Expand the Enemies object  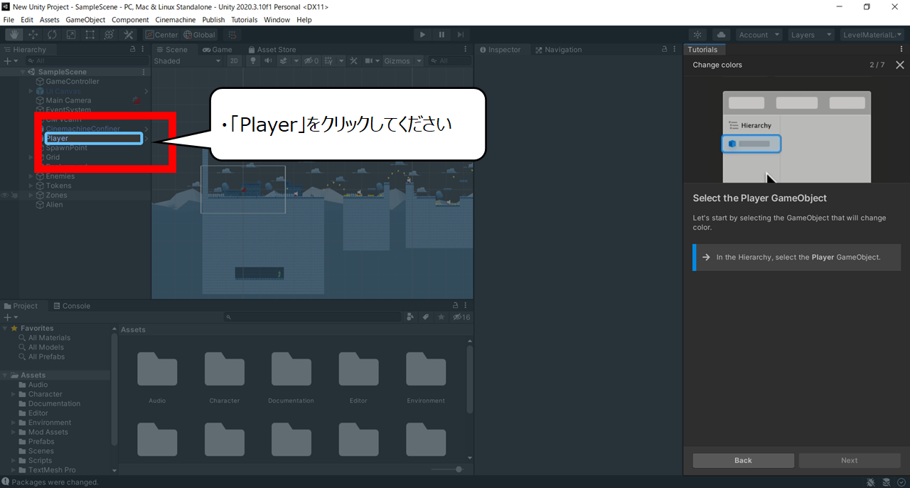31,176
